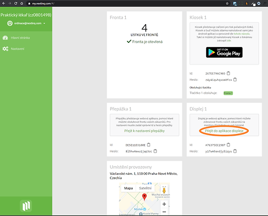Image resolution: width=268 pixels, height=216 pixels.
Task: Zoom out on the map
Action: [x=164, y=212]
